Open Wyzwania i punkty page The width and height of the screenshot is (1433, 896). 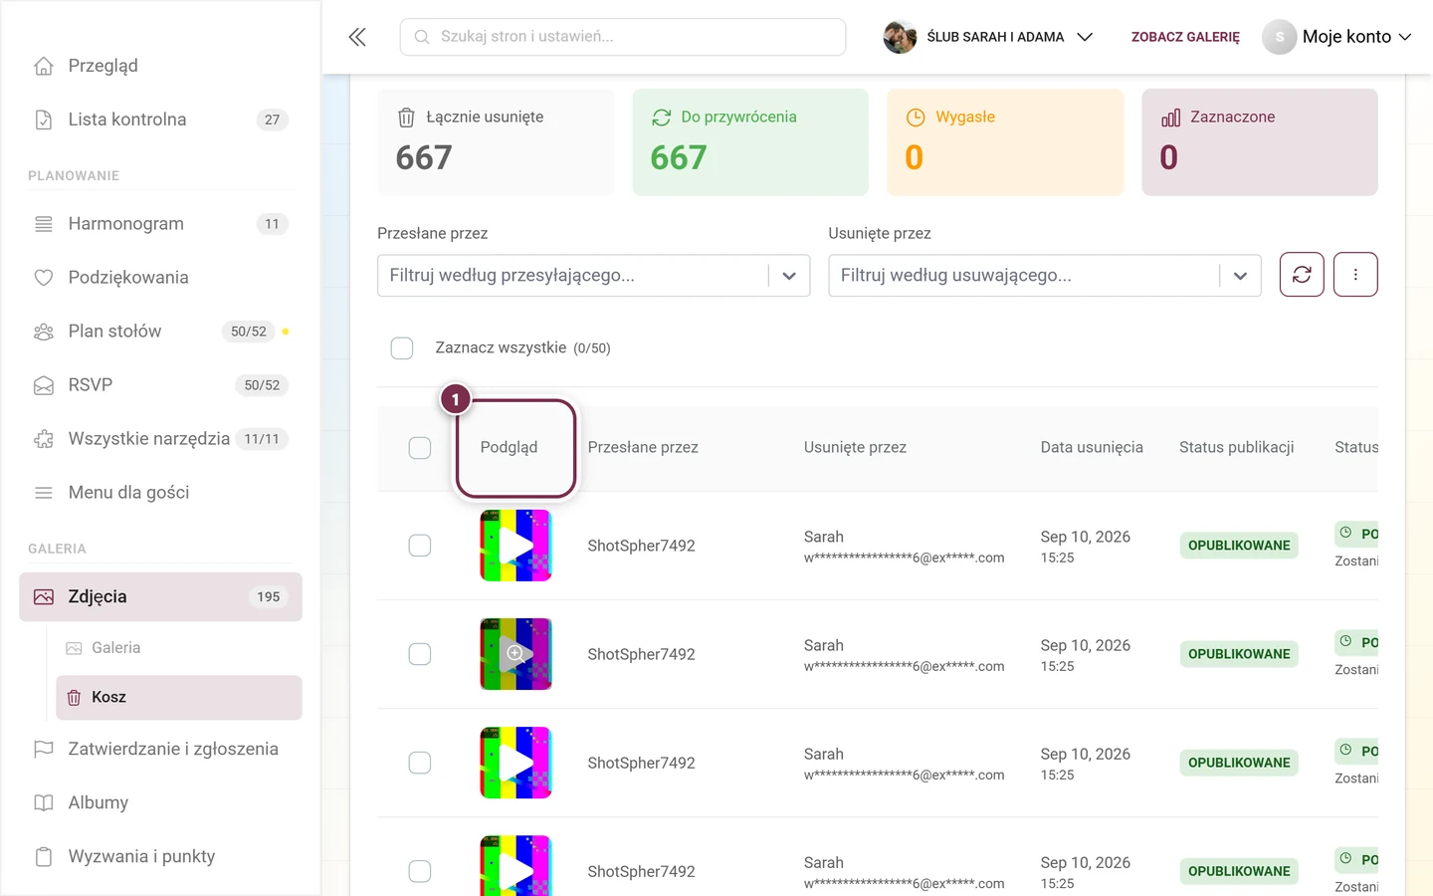160,856
